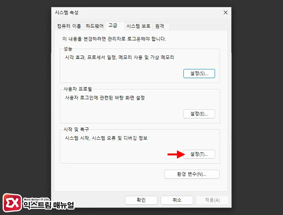
Task: Click the 시스템 속성 window title
Action: click(66, 12)
